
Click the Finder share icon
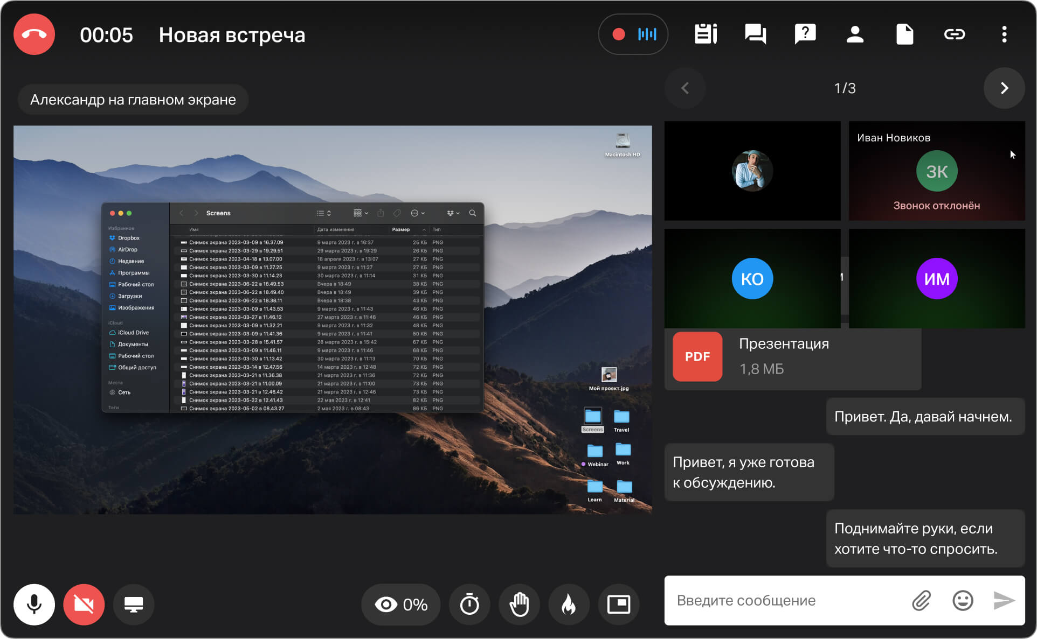[x=381, y=213]
